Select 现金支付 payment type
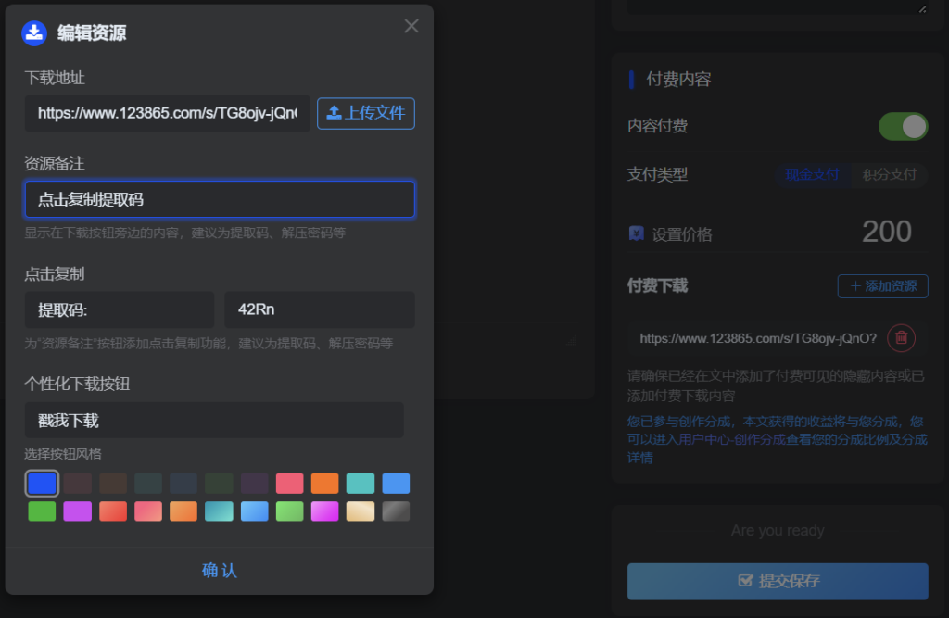This screenshot has width=949, height=618. point(812,174)
